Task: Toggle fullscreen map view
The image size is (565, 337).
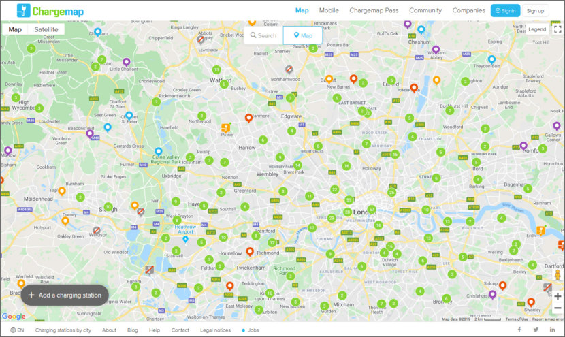Action: (558, 29)
